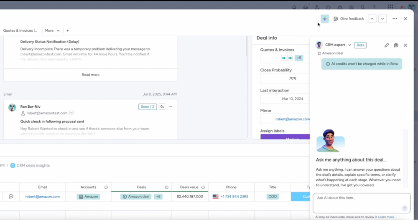
Task: Go to next item with down chevron
Action: [382, 19]
